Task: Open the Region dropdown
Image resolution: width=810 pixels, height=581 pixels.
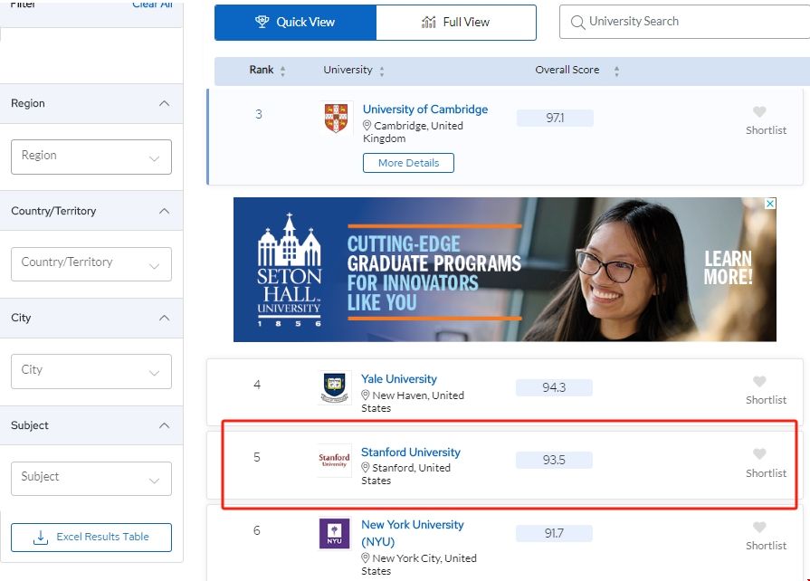Action: tap(91, 157)
